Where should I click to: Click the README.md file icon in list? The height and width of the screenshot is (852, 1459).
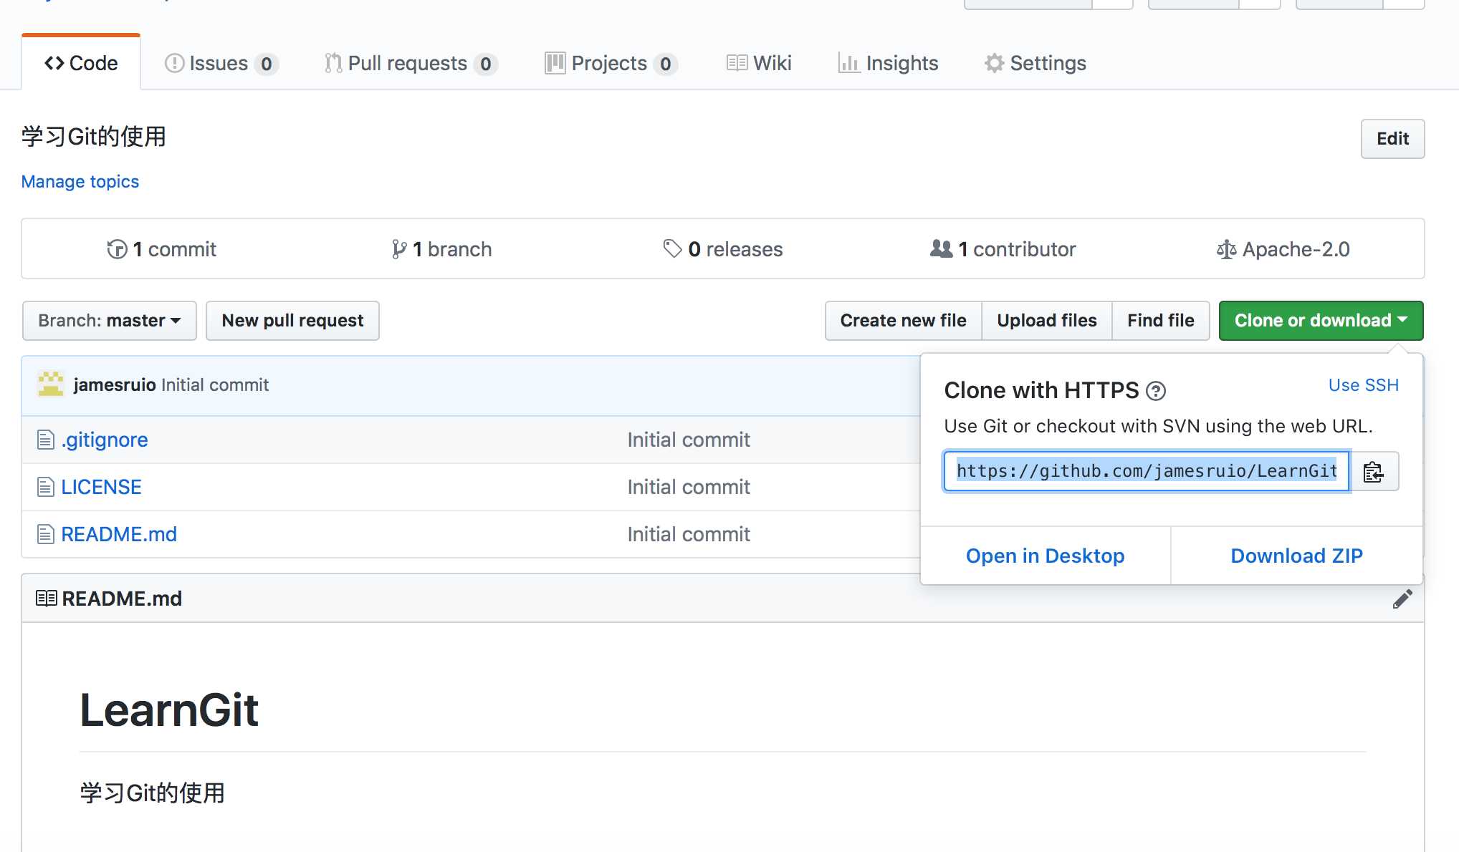46,534
